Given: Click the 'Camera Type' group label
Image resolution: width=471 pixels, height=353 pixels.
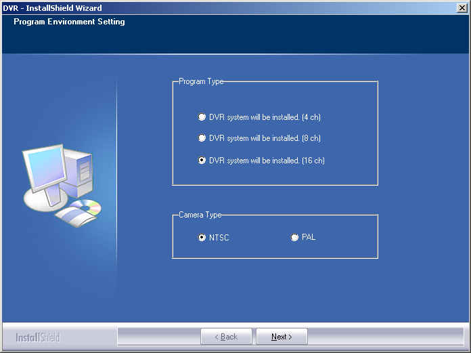Looking at the screenshot, I should (200, 215).
